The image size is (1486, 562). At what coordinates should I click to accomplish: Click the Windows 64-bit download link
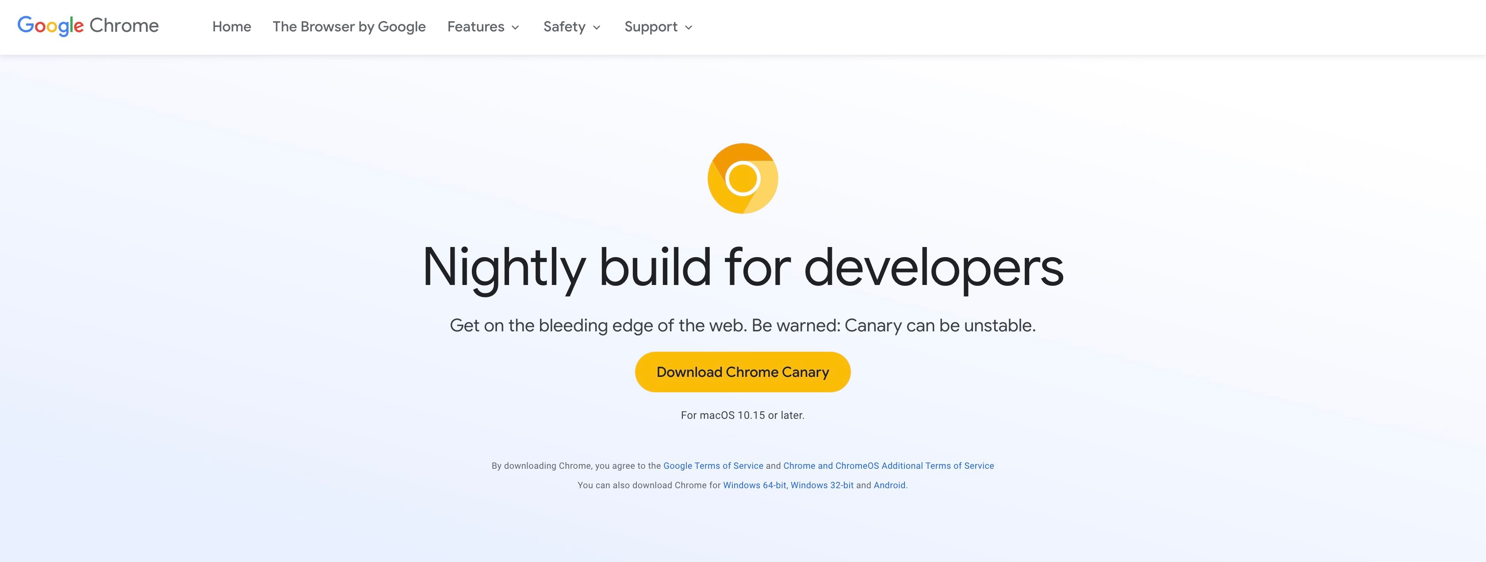pos(756,485)
